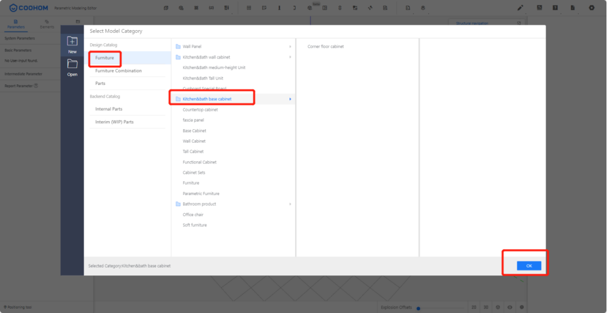607x313 pixels.
Task: Select Internal Parts in Backend Catalog
Action: coord(109,109)
